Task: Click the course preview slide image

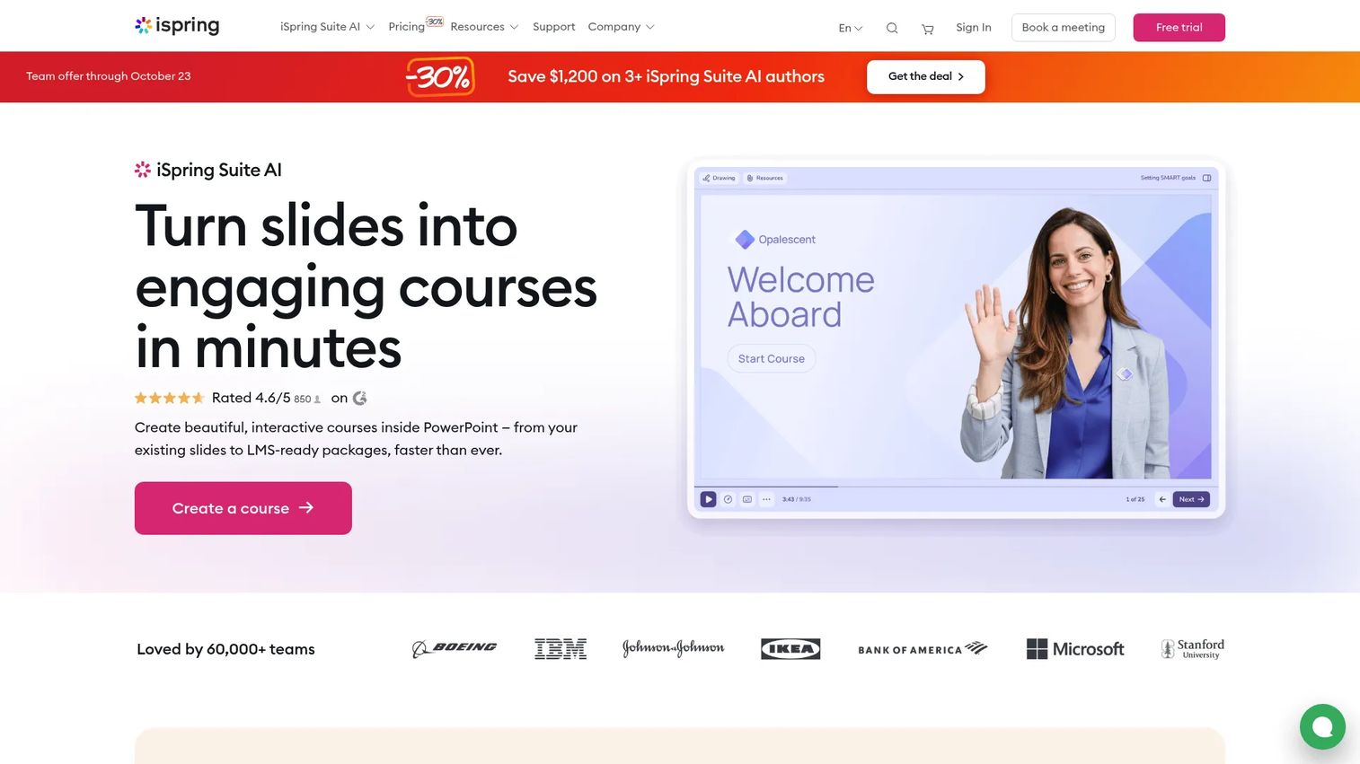Action: pos(956,338)
